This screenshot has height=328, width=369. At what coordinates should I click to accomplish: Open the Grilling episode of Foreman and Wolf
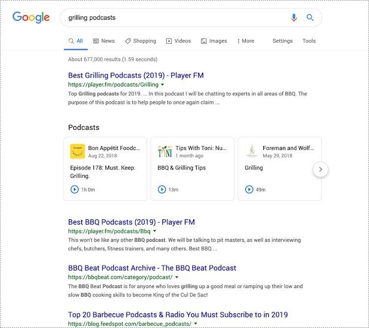tap(254, 168)
